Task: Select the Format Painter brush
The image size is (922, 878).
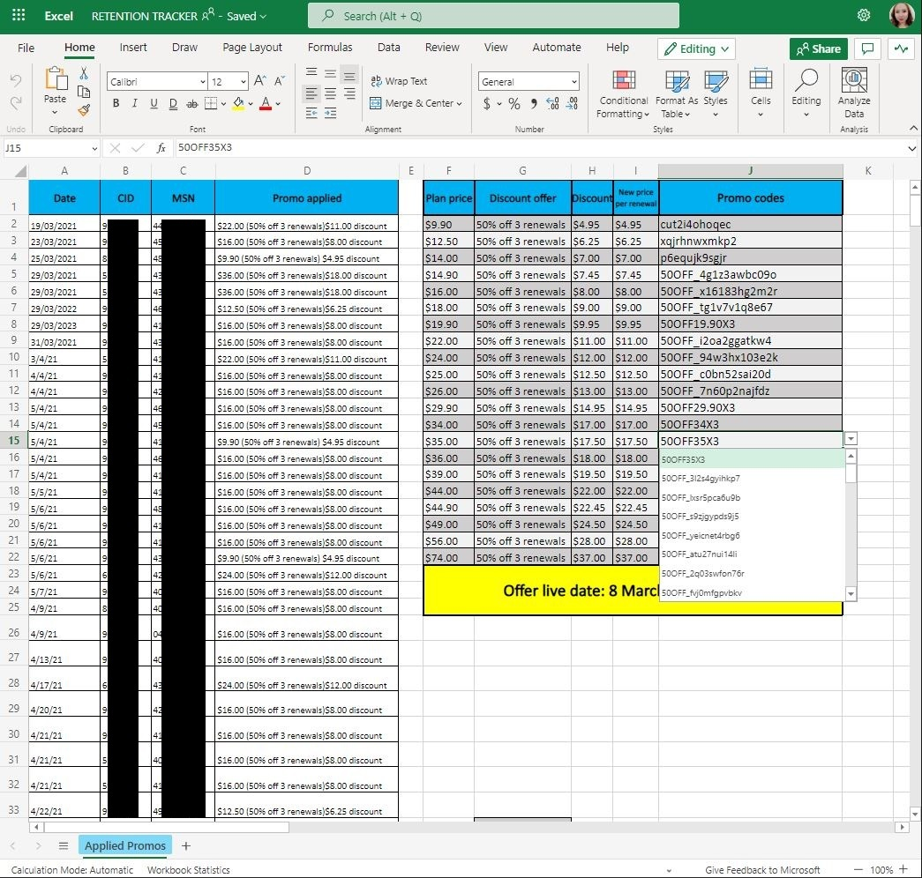Action: [x=84, y=110]
